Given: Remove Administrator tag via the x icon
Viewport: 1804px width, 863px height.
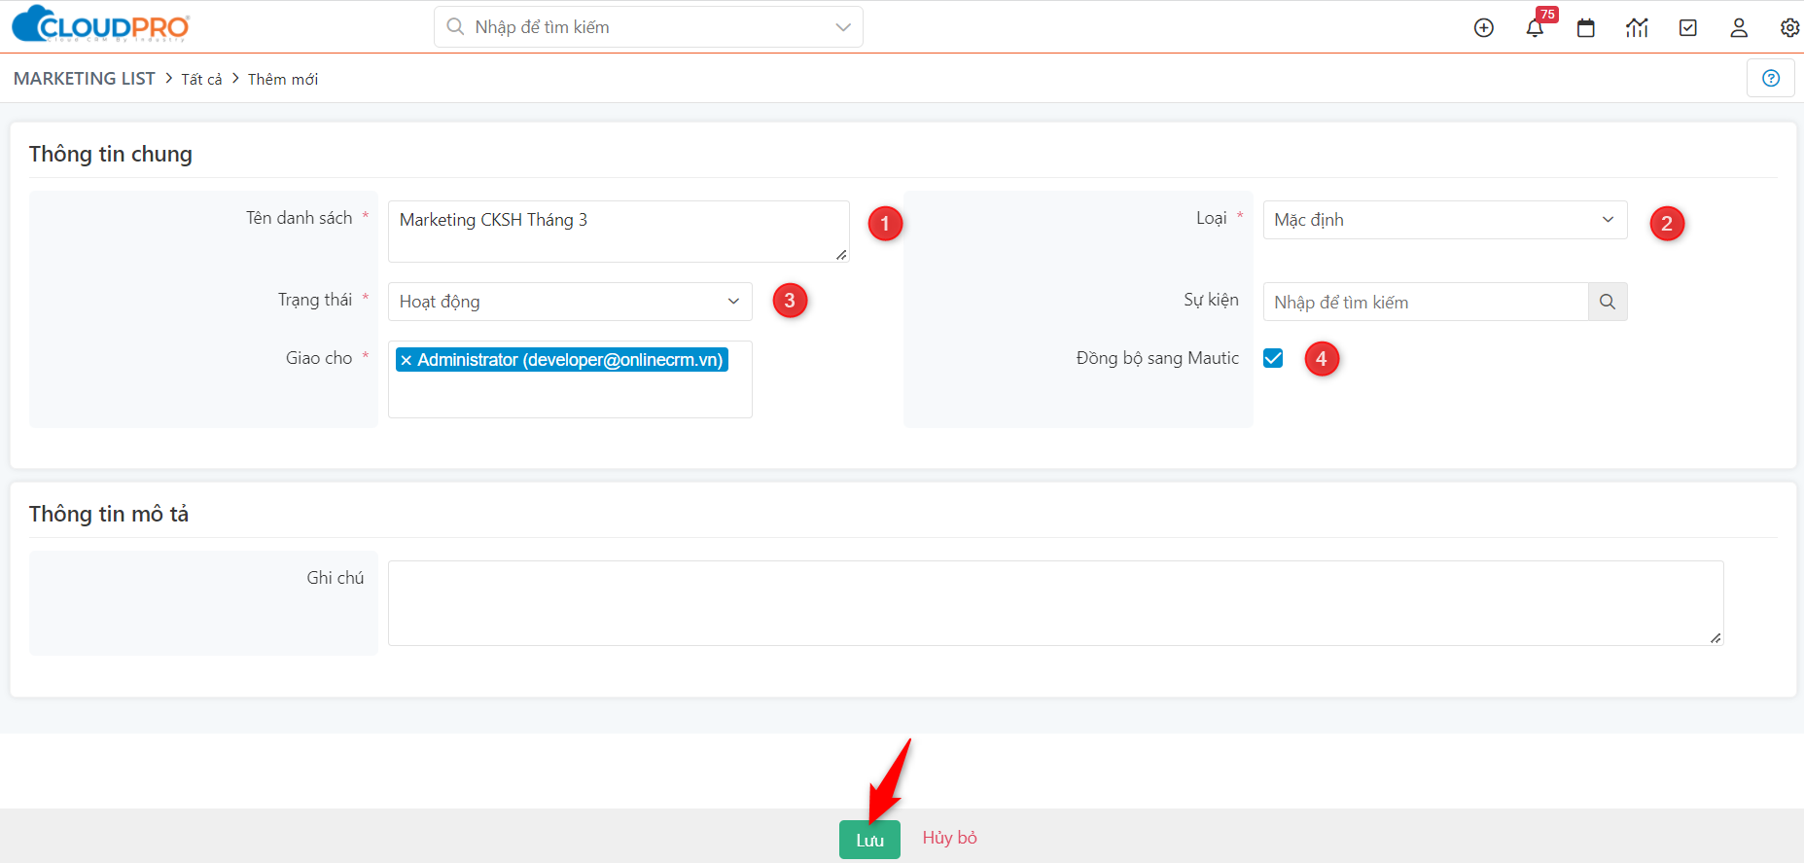Looking at the screenshot, I should pos(407,360).
